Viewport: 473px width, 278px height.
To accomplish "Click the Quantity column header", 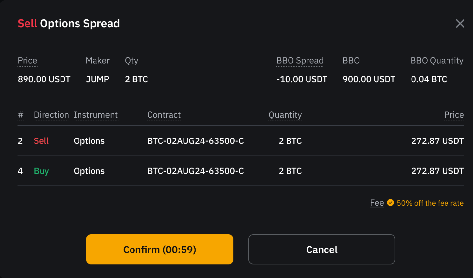I will coord(285,115).
